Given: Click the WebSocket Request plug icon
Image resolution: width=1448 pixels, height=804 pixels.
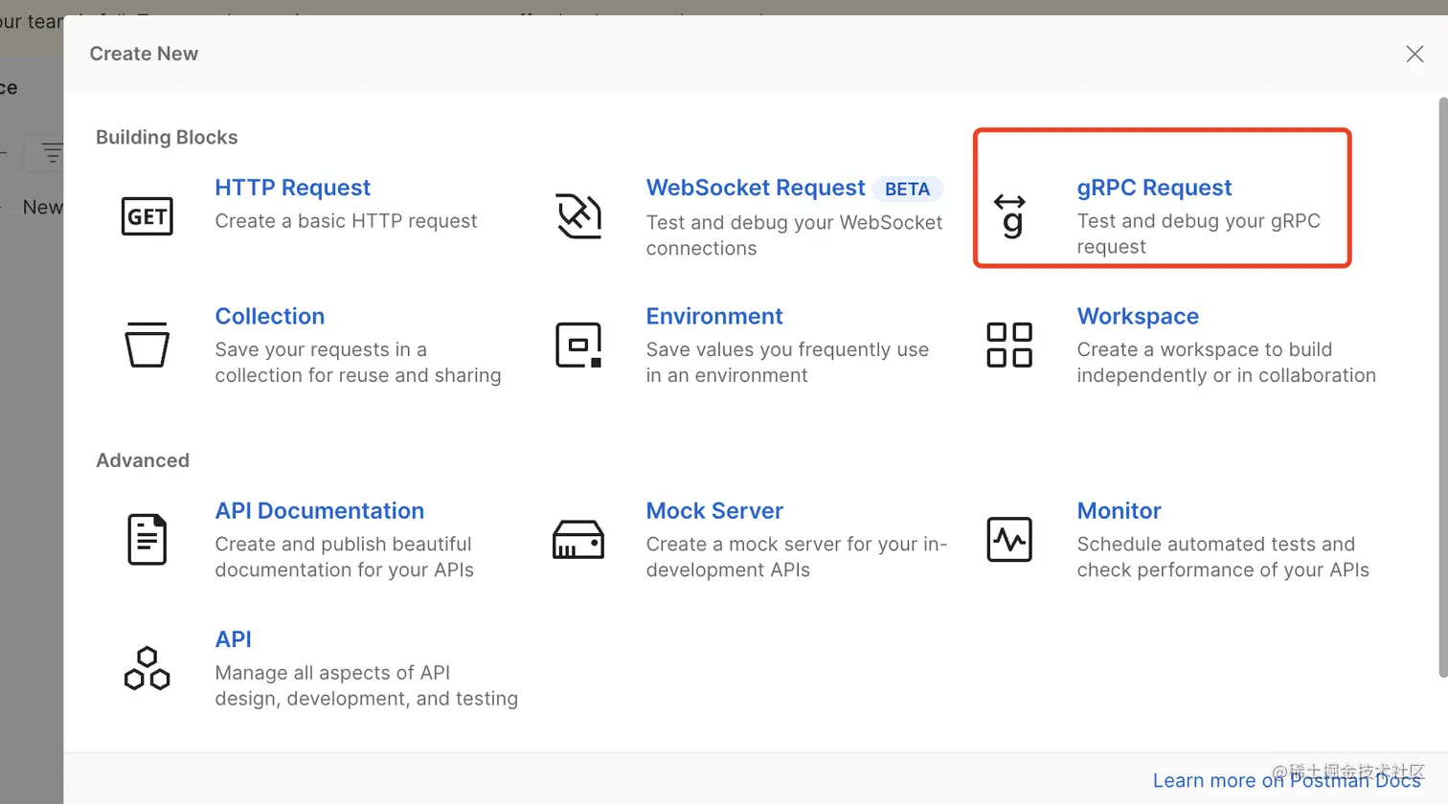Looking at the screenshot, I should click(578, 216).
